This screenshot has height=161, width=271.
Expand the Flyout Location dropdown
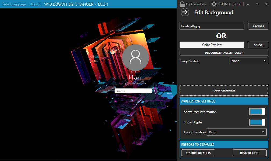point(237,132)
